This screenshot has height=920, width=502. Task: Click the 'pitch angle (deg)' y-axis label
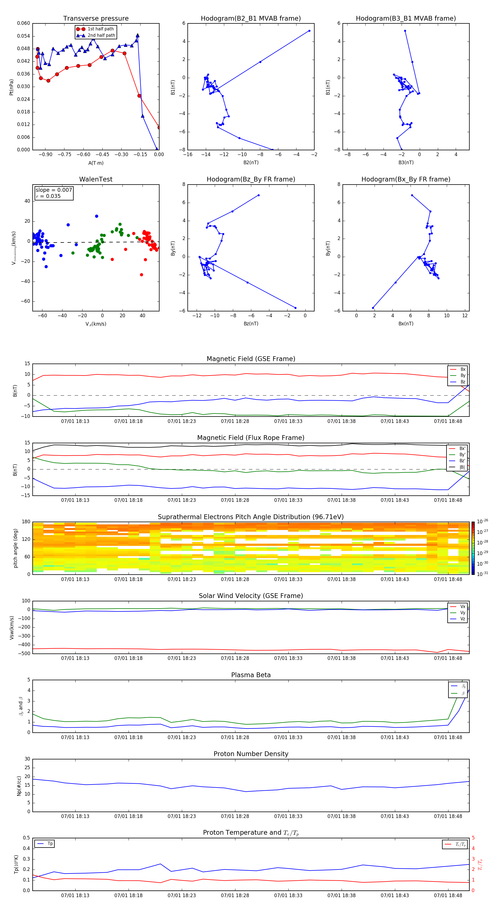click(15, 548)
